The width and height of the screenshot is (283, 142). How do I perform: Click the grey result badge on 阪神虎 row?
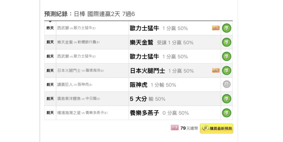[226, 85]
